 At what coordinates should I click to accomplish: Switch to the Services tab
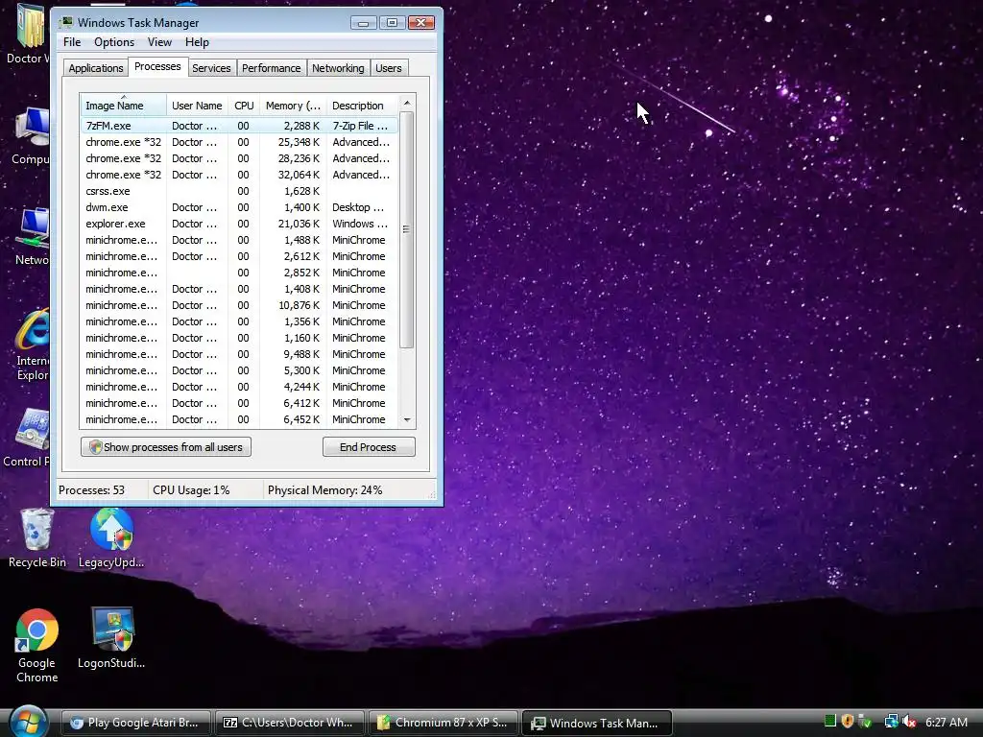click(x=211, y=68)
